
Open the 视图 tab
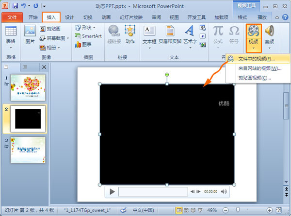click(x=174, y=17)
